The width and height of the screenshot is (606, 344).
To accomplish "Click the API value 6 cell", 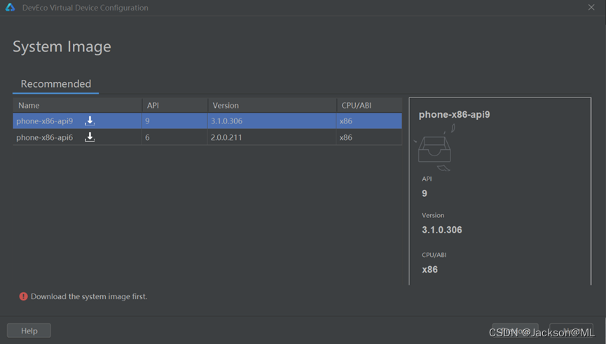I will [174, 137].
